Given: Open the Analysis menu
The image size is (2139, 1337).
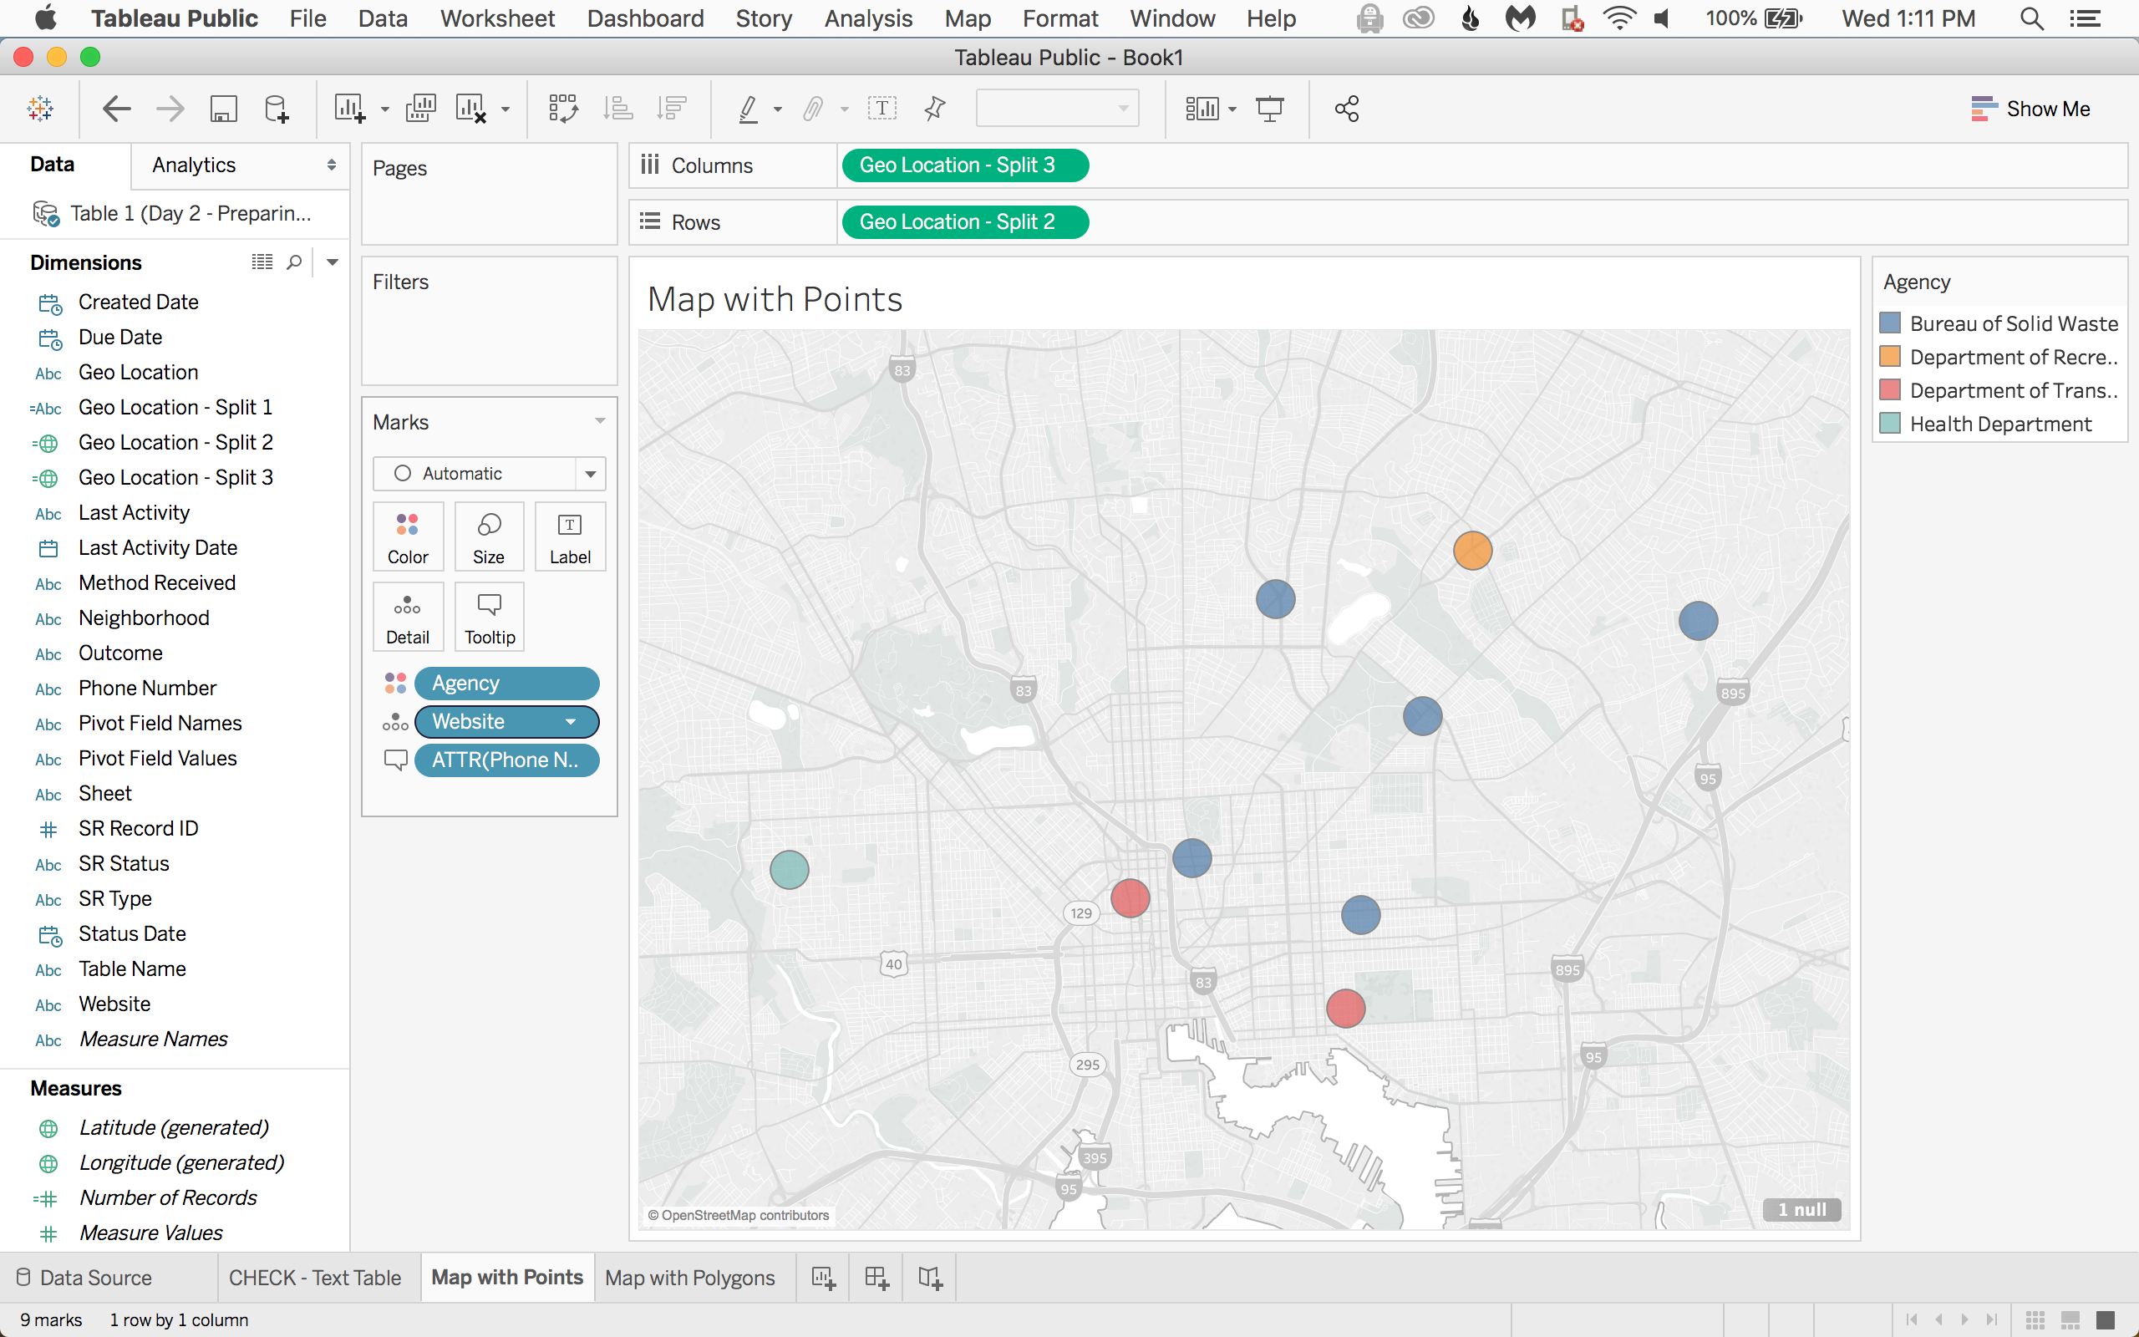Looking at the screenshot, I should point(868,18).
